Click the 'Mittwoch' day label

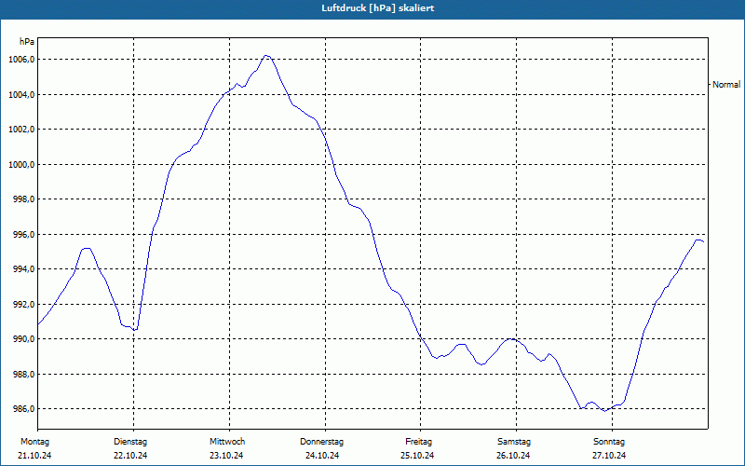pos(227,442)
